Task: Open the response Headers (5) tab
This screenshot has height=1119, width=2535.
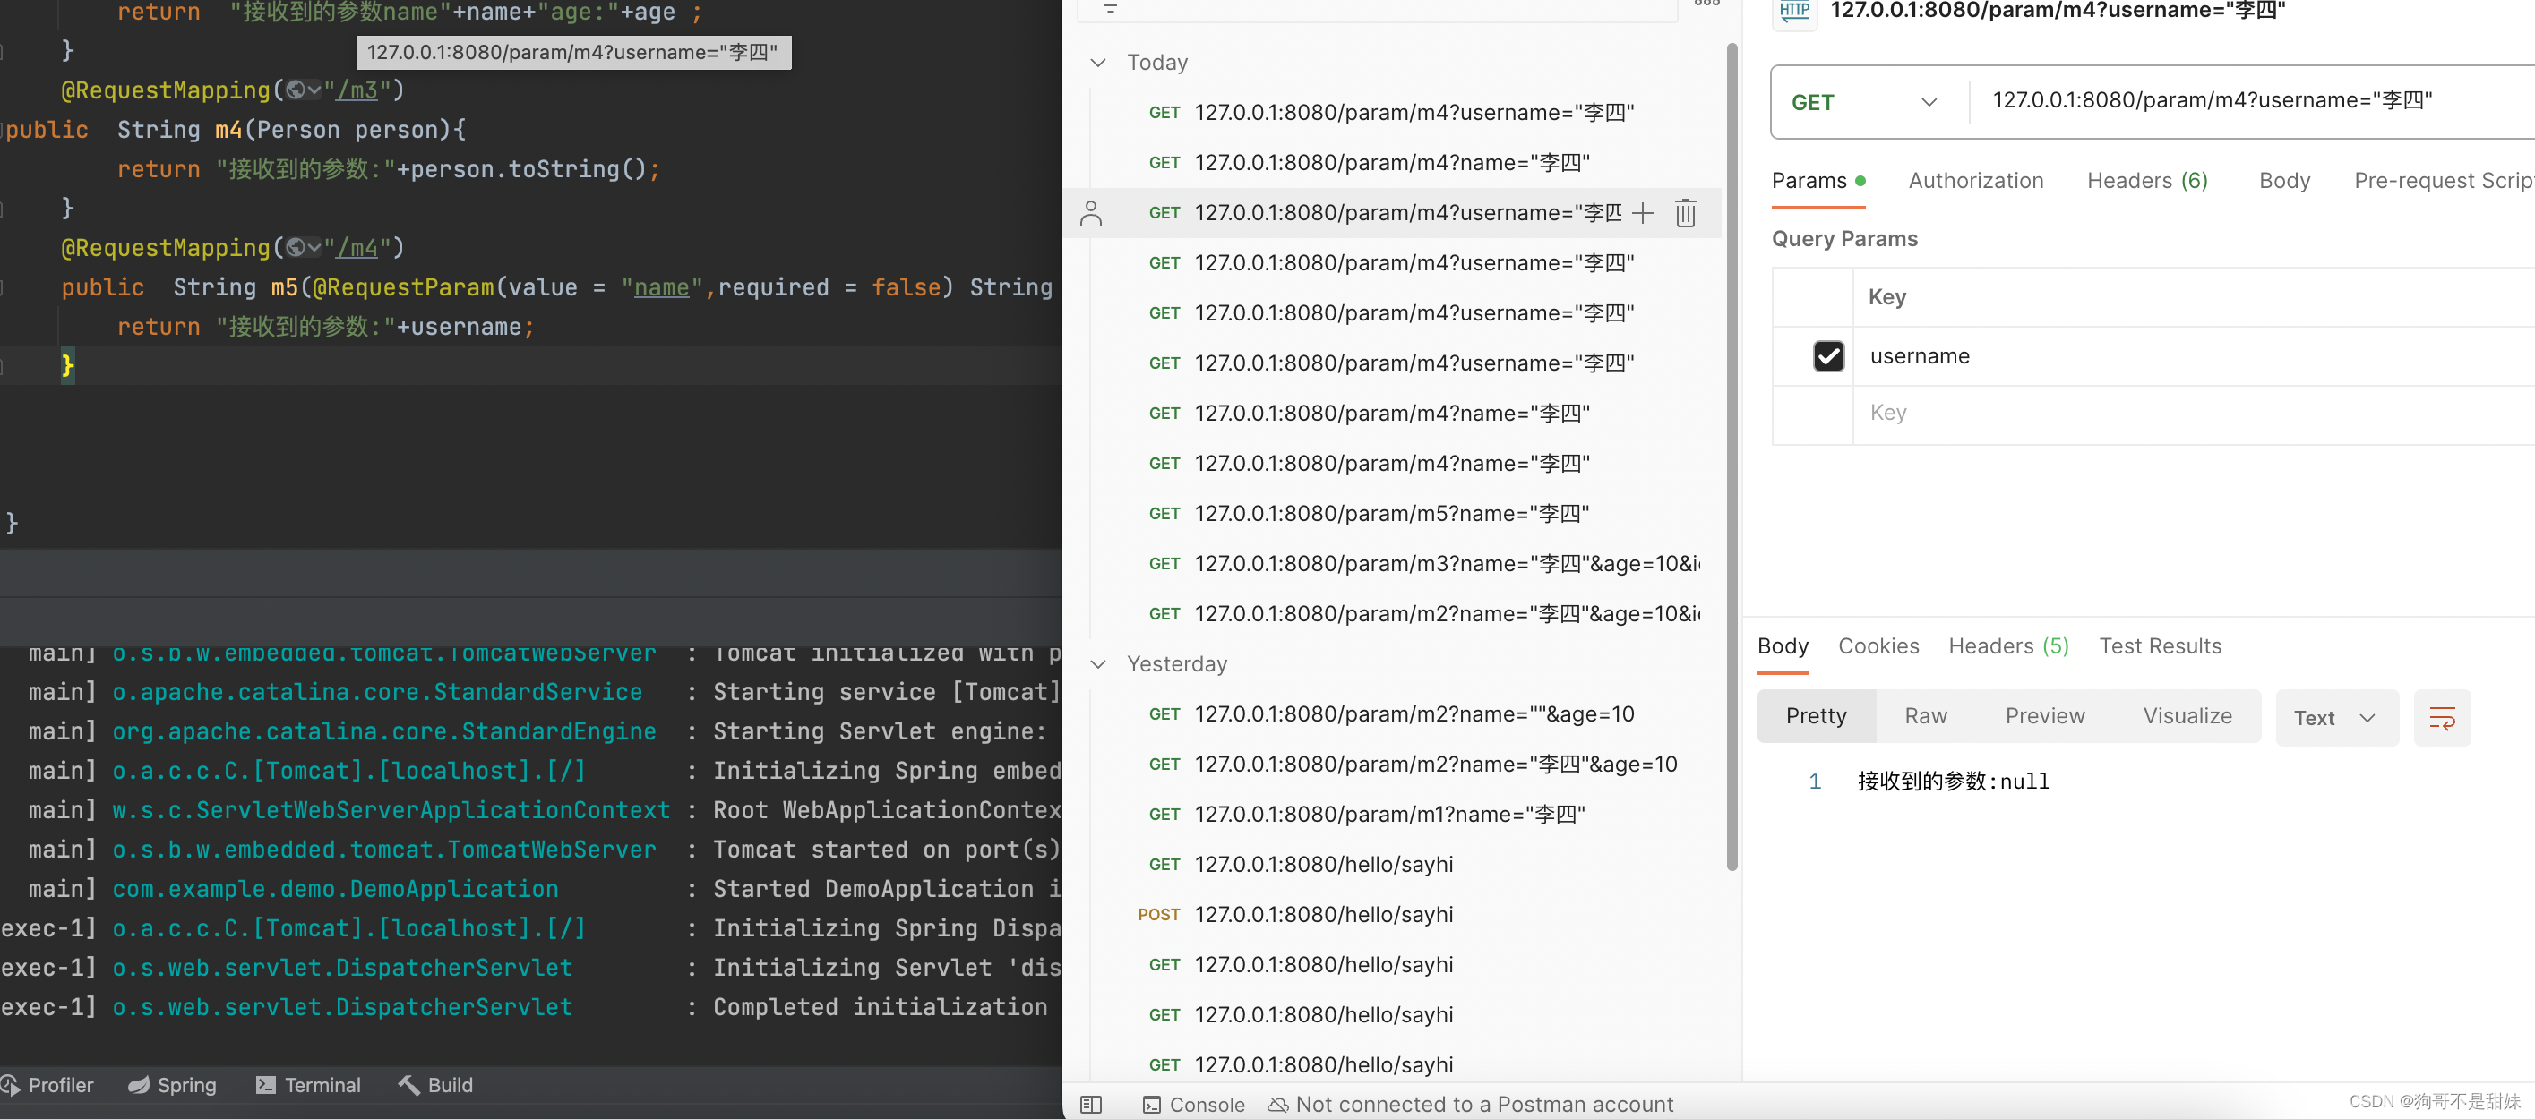Action: click(x=2007, y=646)
